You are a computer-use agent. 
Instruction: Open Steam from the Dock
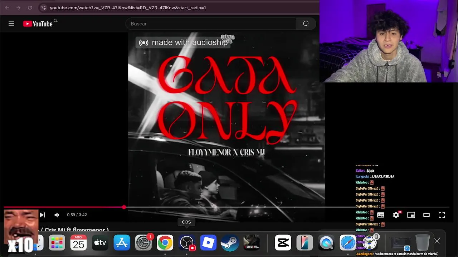point(230,243)
